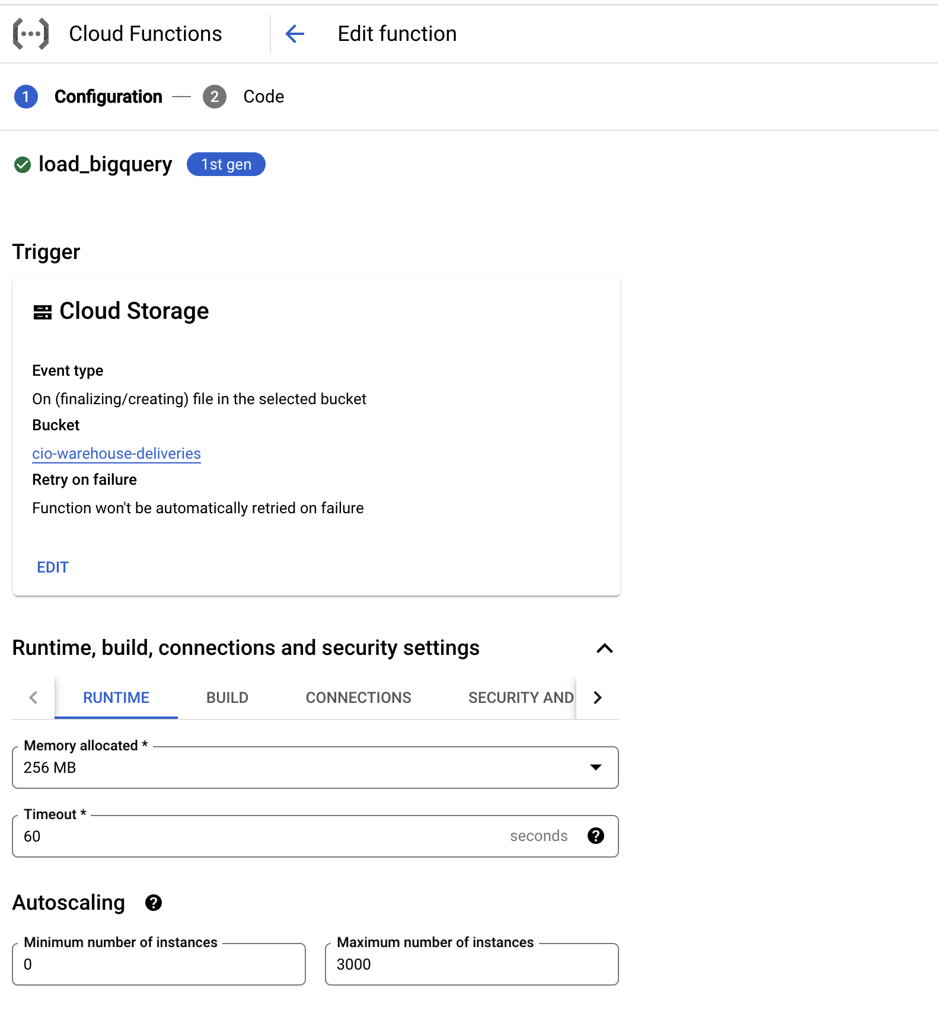Click the 'seconds' unit text in Timeout
Image resolution: width=938 pixels, height=1017 pixels.
coord(539,836)
